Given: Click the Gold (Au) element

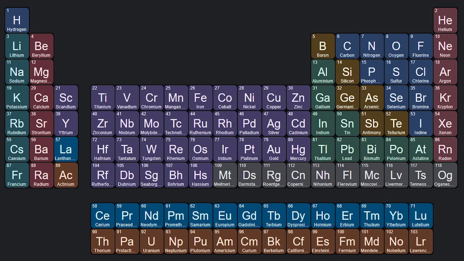Looking at the screenshot, I should tap(274, 150).
